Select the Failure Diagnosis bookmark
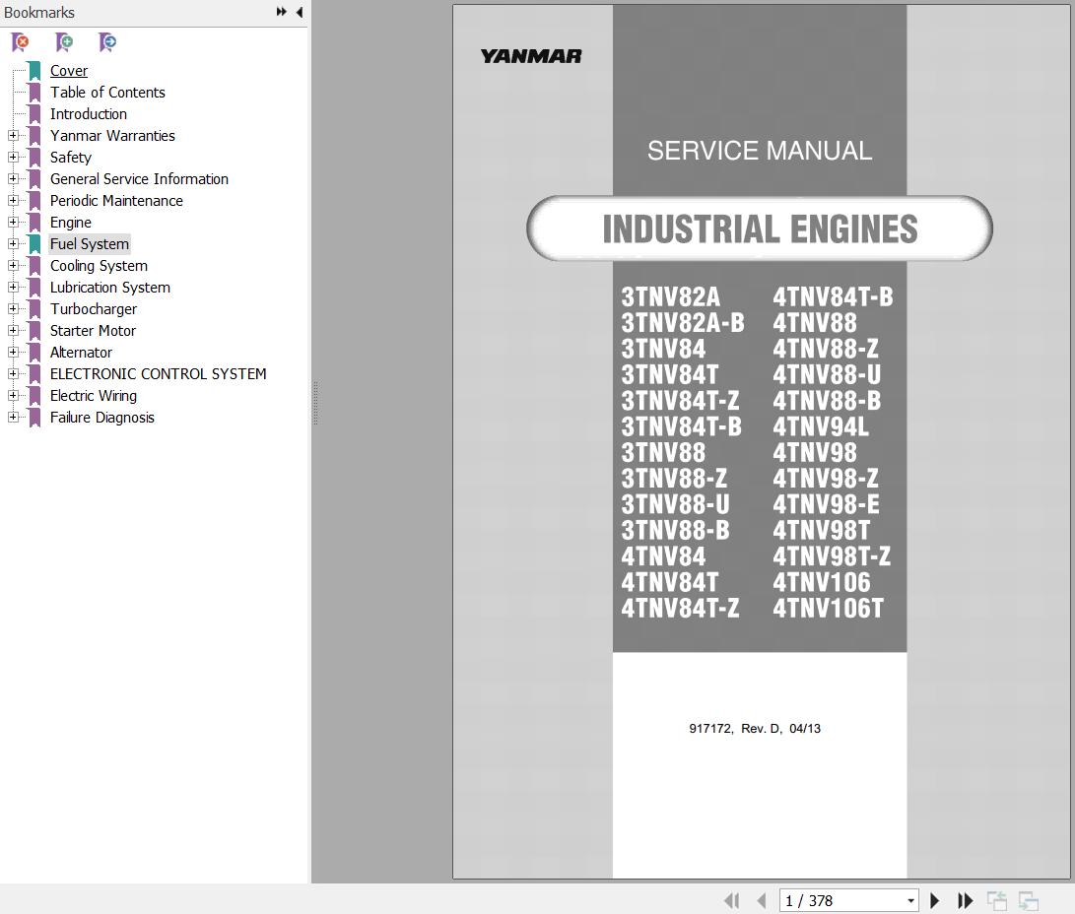Screen dimensions: 1075x914 [x=102, y=418]
